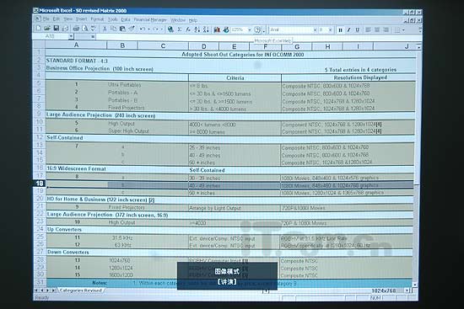
Task: Toggle Italic formatting button
Action: 349,30
